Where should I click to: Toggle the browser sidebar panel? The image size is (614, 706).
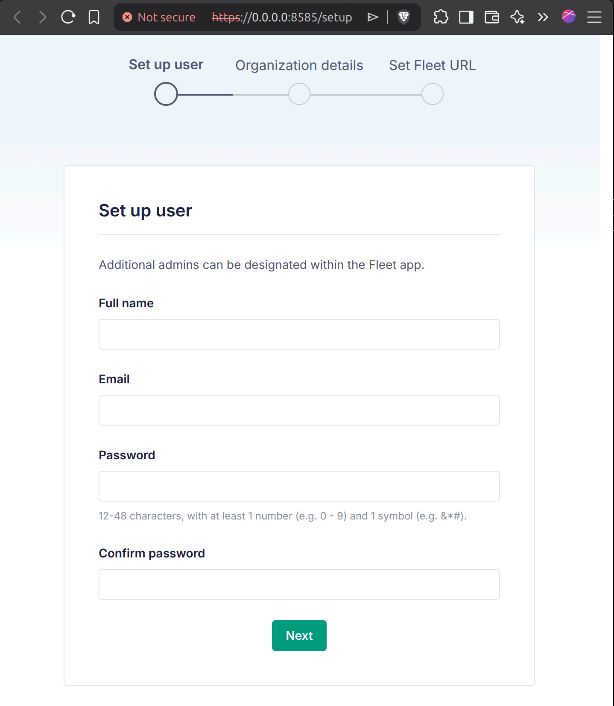tap(466, 17)
